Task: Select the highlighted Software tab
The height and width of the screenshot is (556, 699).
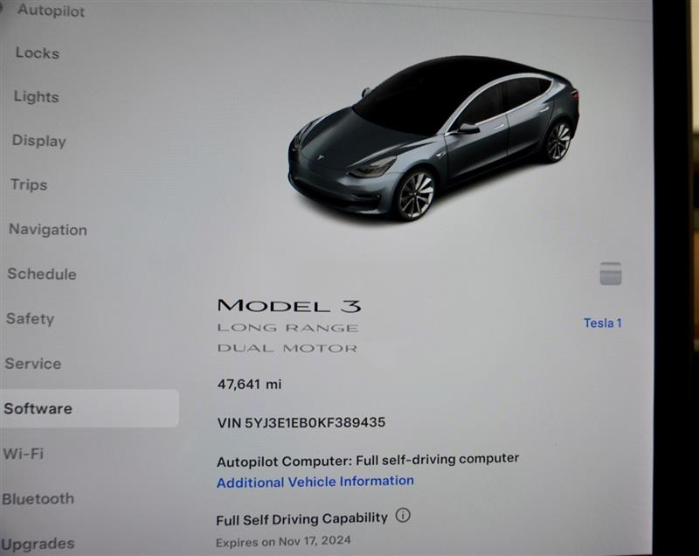Action: click(89, 408)
